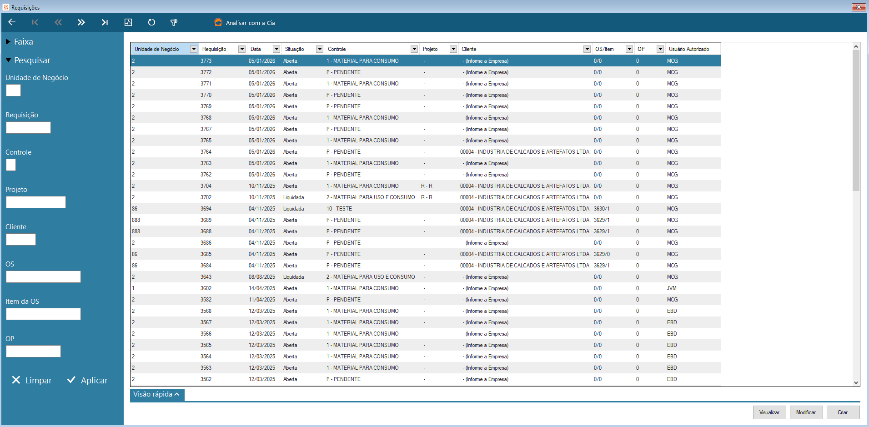This screenshot has height=427, width=869.
Task: Click the Cia assistant headset icon
Action: (218, 22)
